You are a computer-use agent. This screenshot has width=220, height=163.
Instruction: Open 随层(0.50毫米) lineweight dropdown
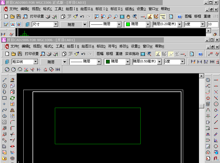160,62
